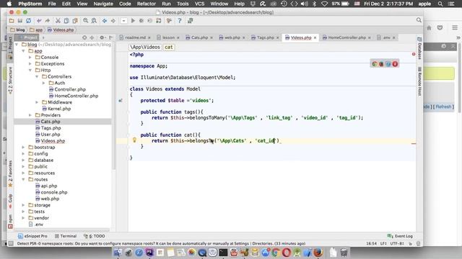Image resolution: width=462 pixels, height=259 pixels.
Task: Open the run configuration dropdown
Action: [123, 21]
